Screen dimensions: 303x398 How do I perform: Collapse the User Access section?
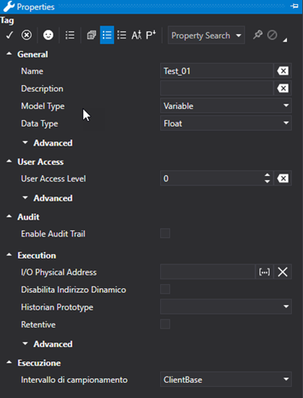(9, 162)
